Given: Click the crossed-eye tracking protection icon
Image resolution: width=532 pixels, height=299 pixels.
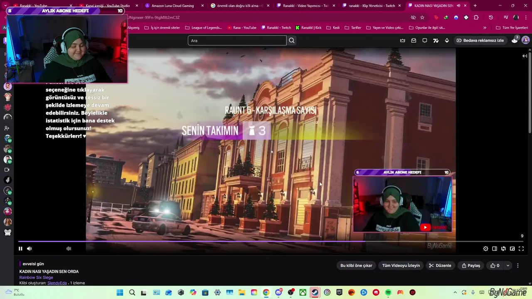Looking at the screenshot, I should click(413, 17).
